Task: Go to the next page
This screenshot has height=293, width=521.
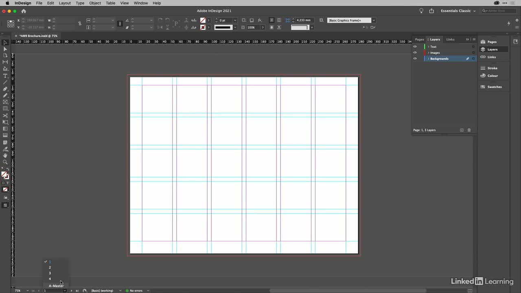Action: pos(72,291)
